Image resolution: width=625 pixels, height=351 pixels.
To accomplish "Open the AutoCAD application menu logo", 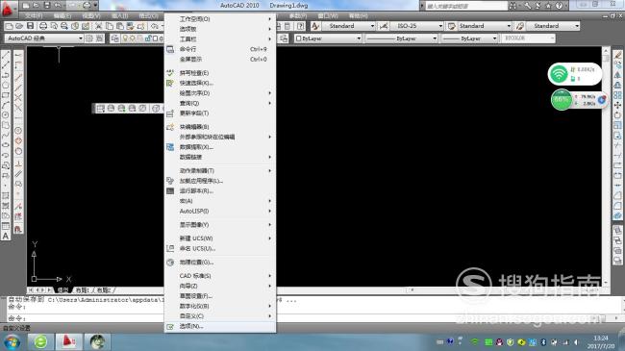I will coord(8,9).
